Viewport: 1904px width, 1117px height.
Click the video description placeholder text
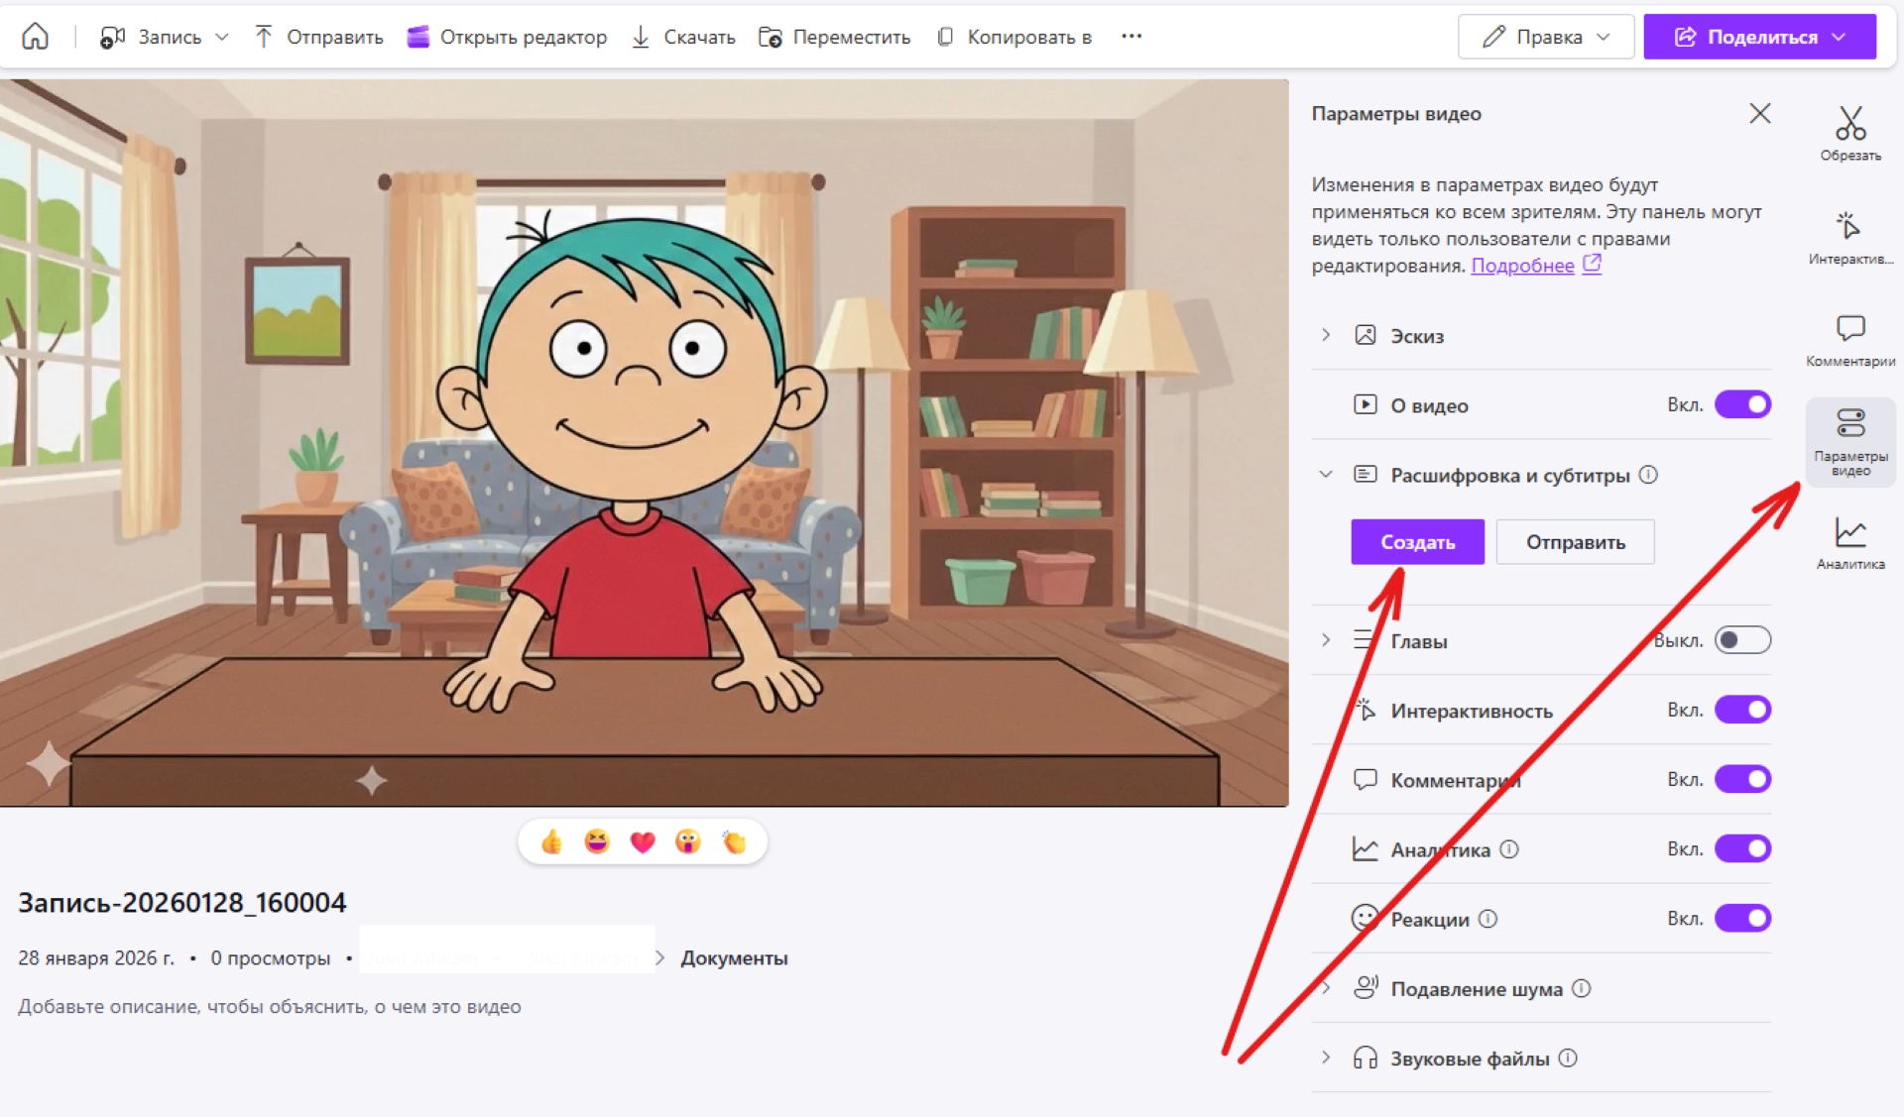[270, 1007]
